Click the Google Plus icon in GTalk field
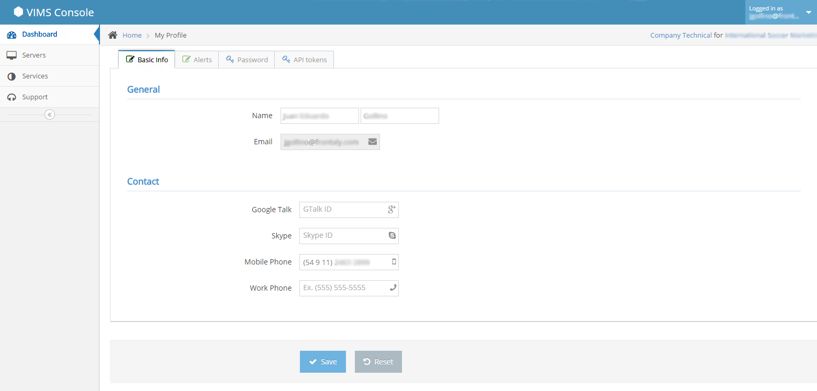The image size is (817, 391). [392, 210]
